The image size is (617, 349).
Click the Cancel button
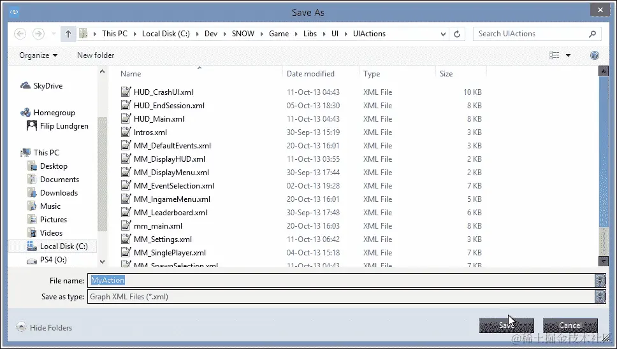tap(570, 325)
